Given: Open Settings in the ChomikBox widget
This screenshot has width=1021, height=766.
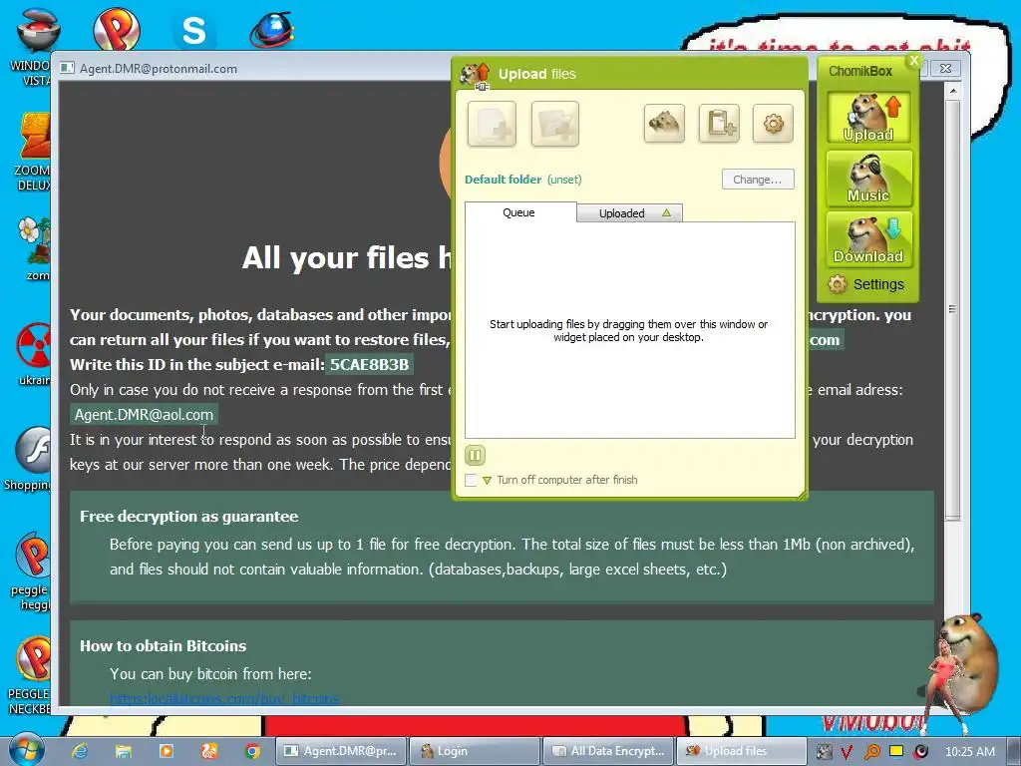Looking at the screenshot, I should tap(866, 284).
